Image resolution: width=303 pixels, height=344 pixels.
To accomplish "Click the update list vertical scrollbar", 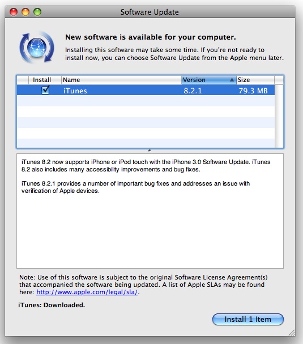I will point(279,117).
